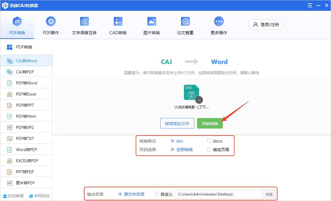Click the 更多操作 icon
The height and width of the screenshot is (201, 331).
pyautogui.click(x=219, y=25)
